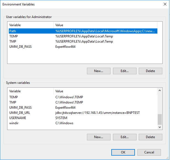
Task: Click Edit button under user variables
Action: pos(124,71)
